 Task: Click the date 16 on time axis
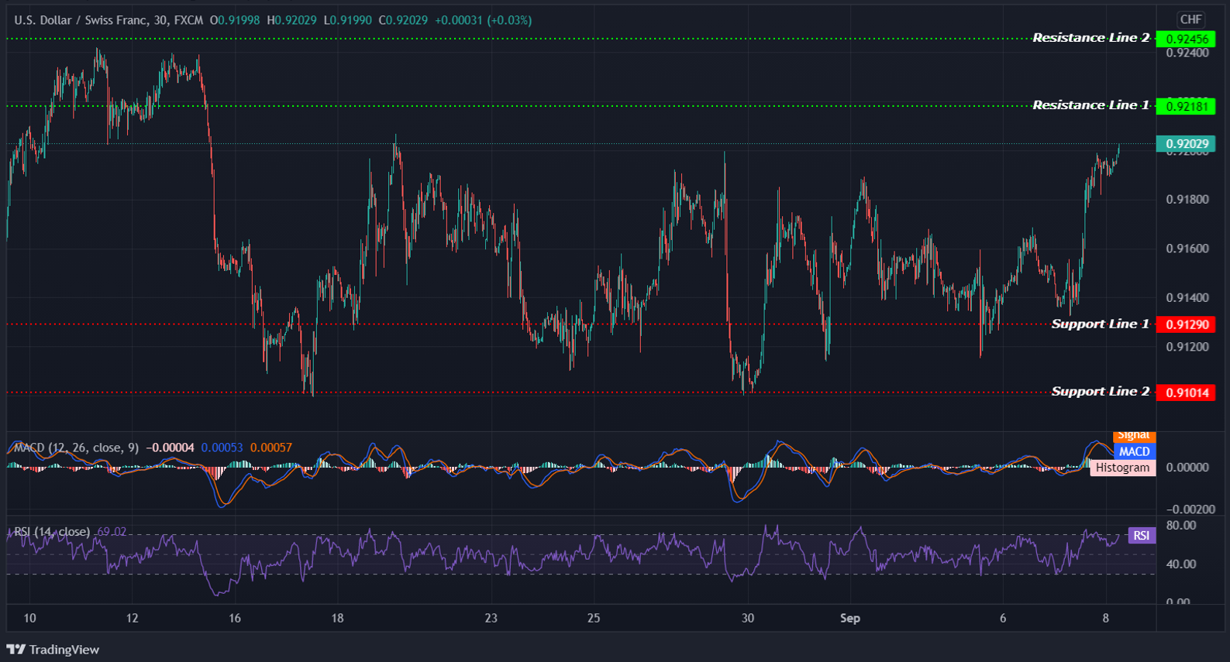pyautogui.click(x=235, y=618)
